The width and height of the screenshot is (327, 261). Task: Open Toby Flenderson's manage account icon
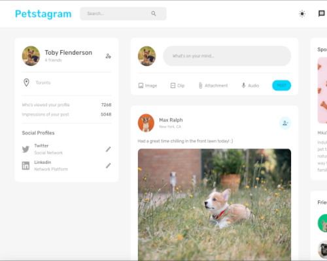[109, 56]
